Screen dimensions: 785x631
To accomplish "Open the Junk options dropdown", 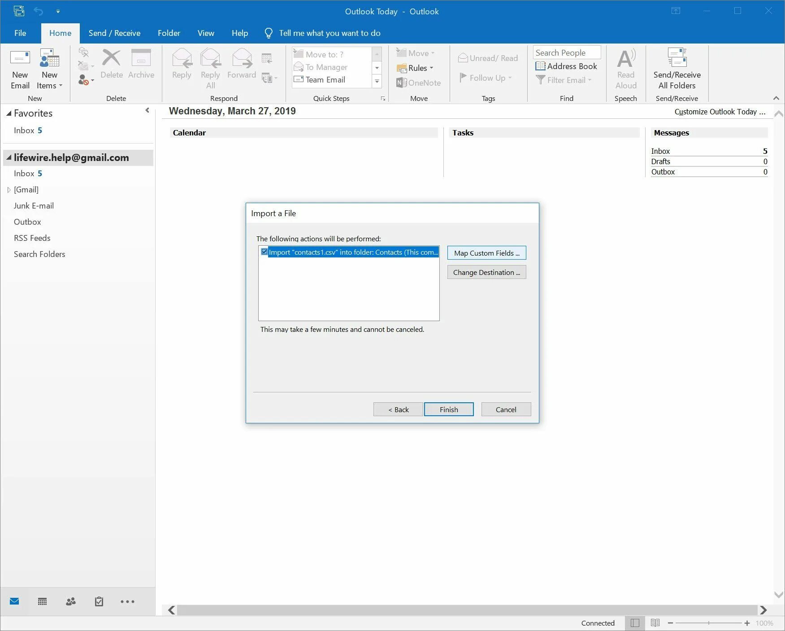I will point(86,80).
